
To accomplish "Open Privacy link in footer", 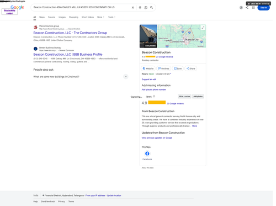I will click(62, 202).
